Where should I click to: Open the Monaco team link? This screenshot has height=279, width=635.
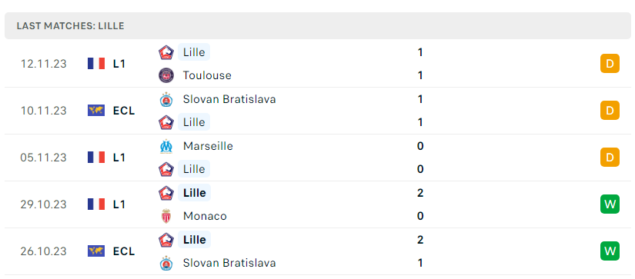tap(205, 216)
